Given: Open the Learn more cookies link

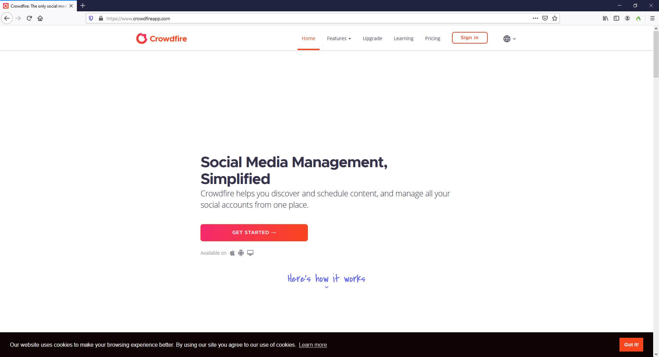Looking at the screenshot, I should click(x=313, y=345).
